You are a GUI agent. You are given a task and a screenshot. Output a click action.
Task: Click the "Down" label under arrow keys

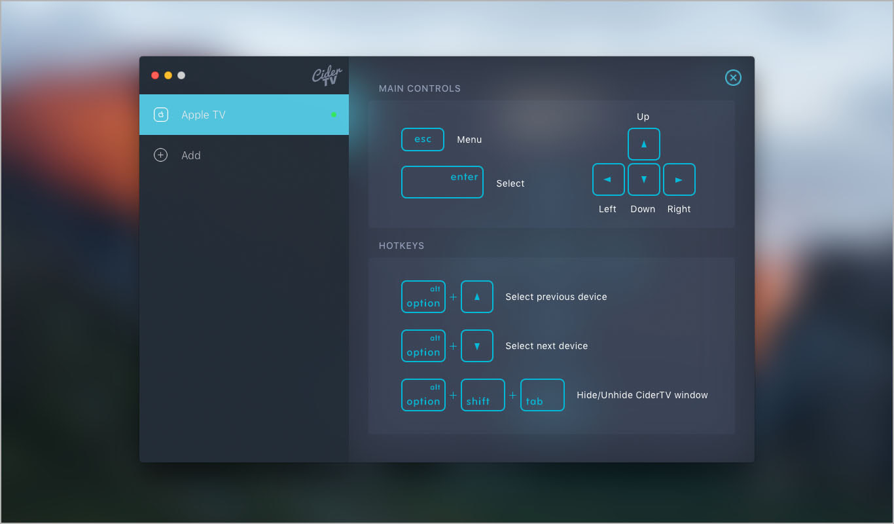pyautogui.click(x=643, y=209)
